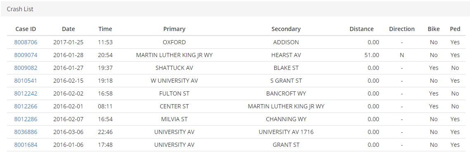The height and width of the screenshot is (153, 470).
Task: Open case ID 8010541 link
Action: click(x=26, y=81)
